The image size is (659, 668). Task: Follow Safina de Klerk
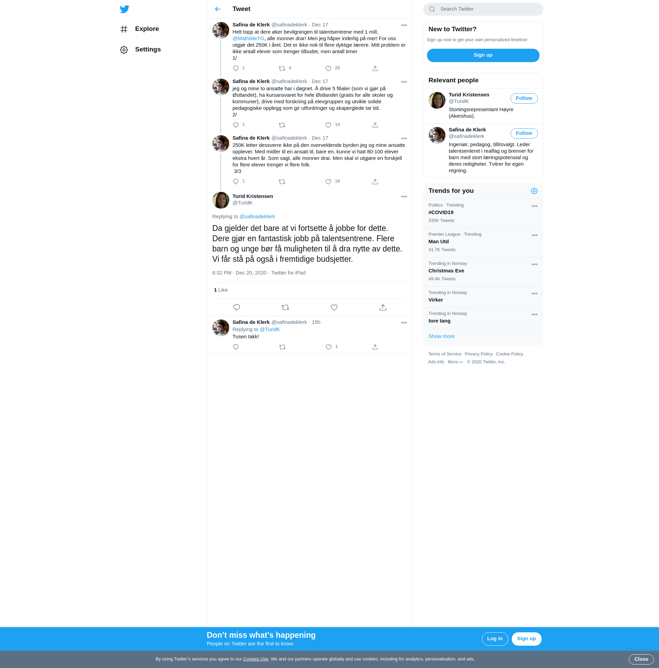(x=524, y=133)
